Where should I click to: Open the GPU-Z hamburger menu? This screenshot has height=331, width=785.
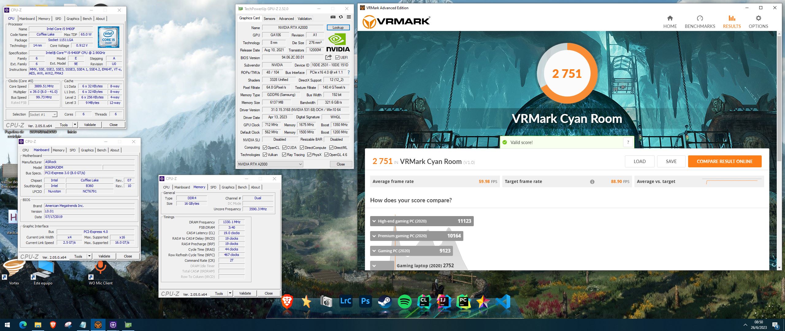tap(349, 17)
